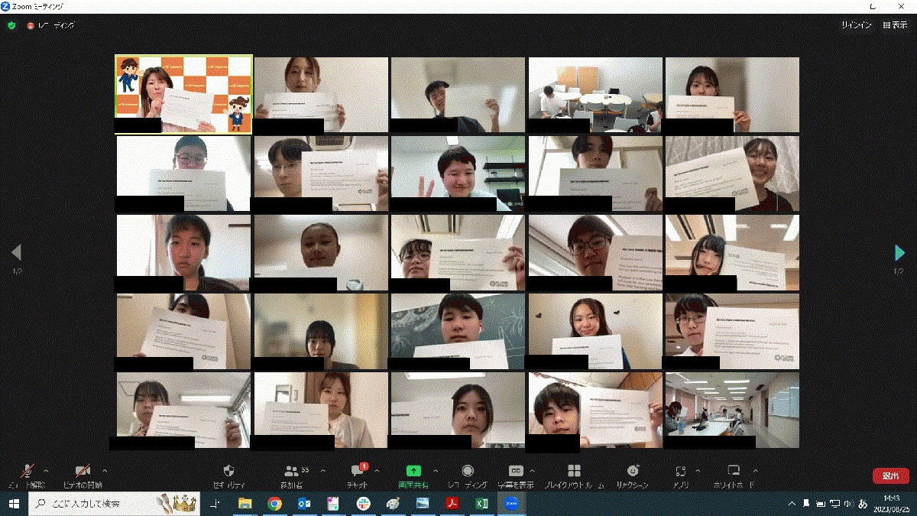Open Breakout Rooms from the toolbar
Screen dimensions: 917x516
point(574,472)
